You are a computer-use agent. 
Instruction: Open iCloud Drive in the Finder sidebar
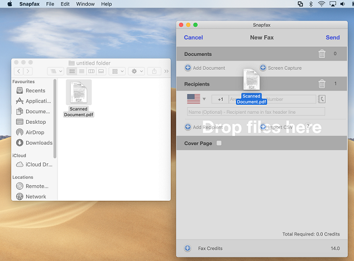(x=34, y=165)
